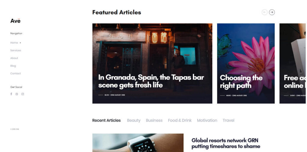Image resolution: width=307 pixels, height=152 pixels.
Task: Open the Services navigation link
Action: [x=16, y=50]
